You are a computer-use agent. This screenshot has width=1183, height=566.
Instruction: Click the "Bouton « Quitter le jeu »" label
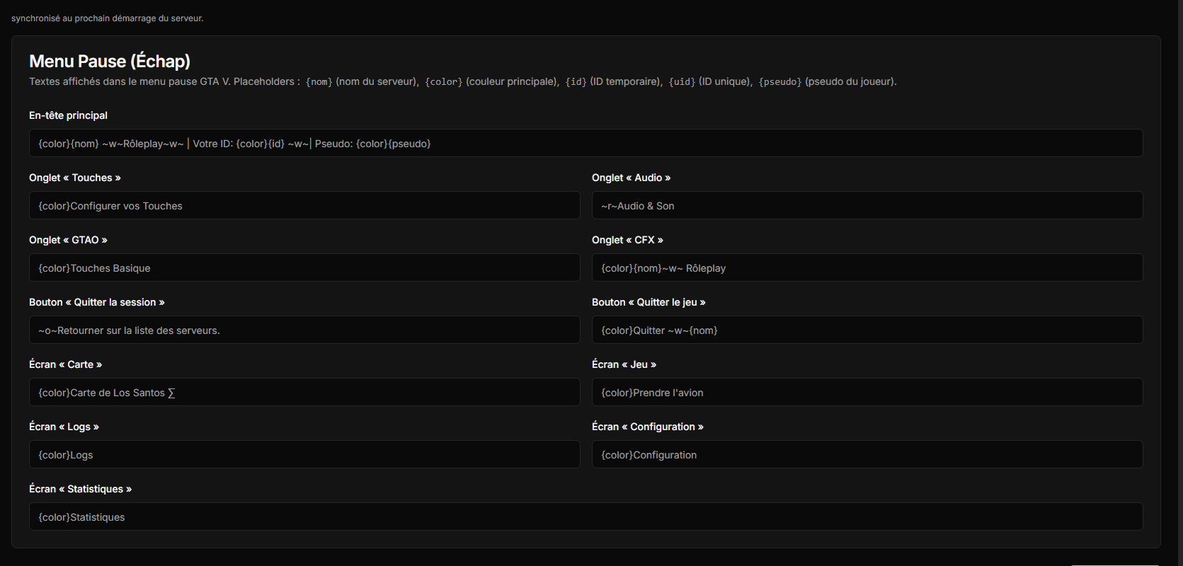click(x=649, y=302)
